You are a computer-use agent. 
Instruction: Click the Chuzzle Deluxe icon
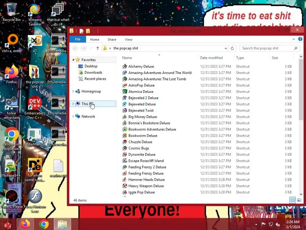125,142
